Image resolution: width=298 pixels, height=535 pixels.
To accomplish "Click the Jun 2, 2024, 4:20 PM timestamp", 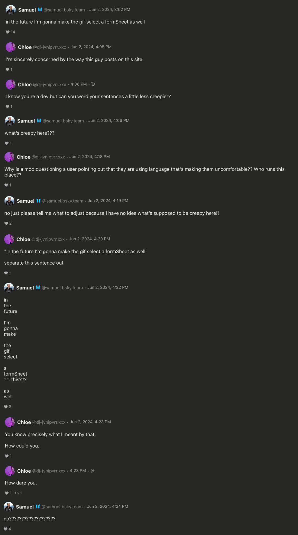I will click(x=89, y=239).
